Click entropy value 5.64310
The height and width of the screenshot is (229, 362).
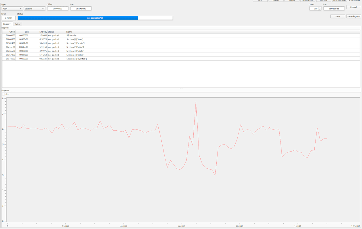tap(43, 43)
